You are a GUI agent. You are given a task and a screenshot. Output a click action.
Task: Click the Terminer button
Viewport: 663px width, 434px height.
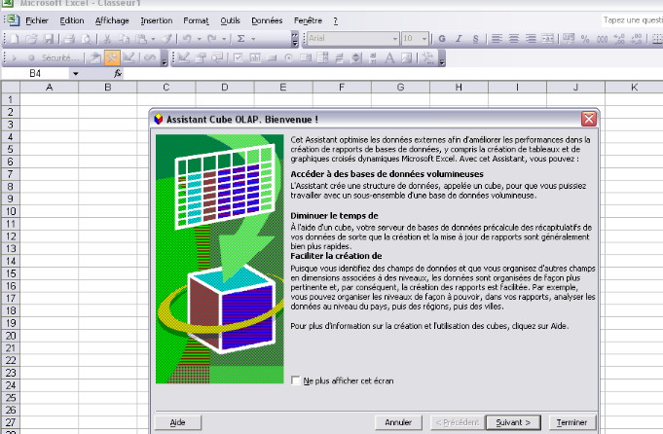point(571,422)
